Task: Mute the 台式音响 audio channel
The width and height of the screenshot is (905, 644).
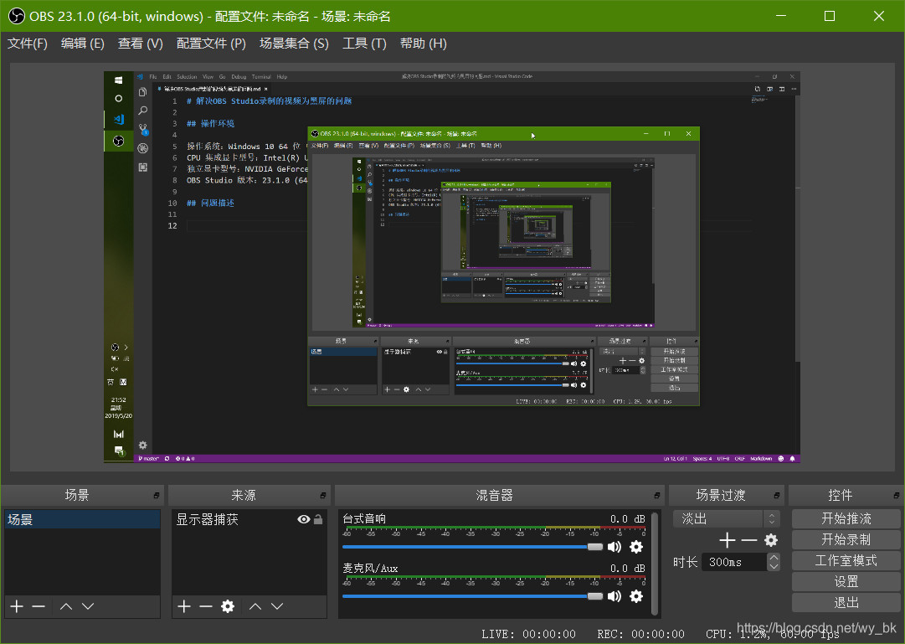Action: tap(614, 547)
